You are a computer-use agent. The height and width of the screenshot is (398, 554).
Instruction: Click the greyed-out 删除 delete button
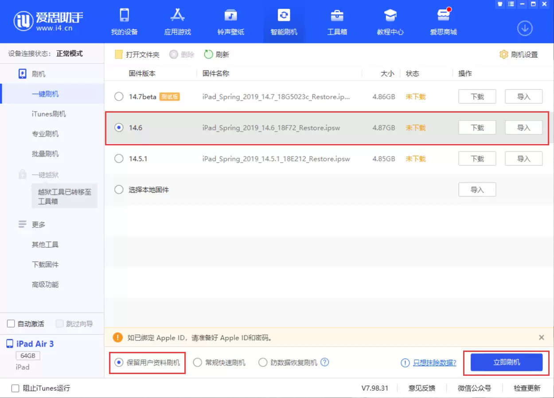[x=182, y=55]
